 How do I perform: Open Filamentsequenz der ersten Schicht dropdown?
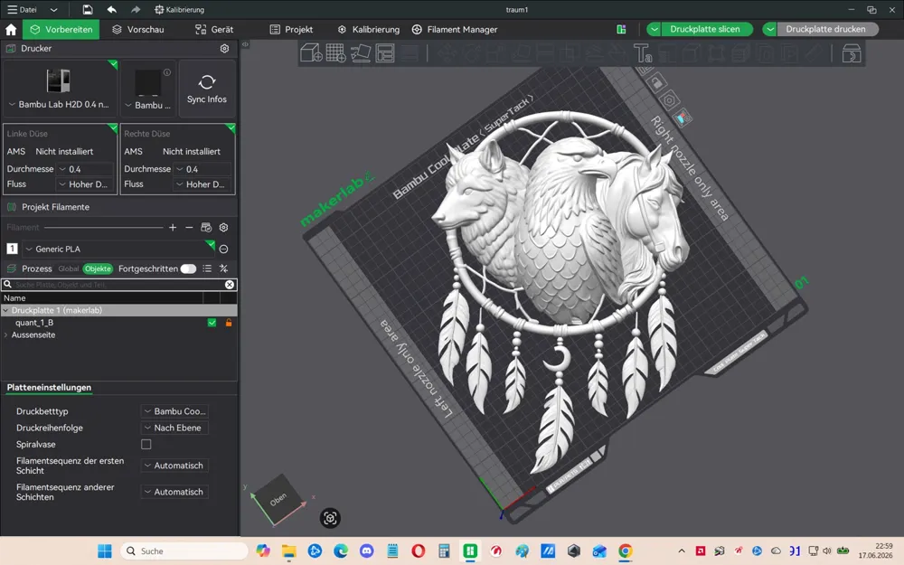pyautogui.click(x=174, y=466)
